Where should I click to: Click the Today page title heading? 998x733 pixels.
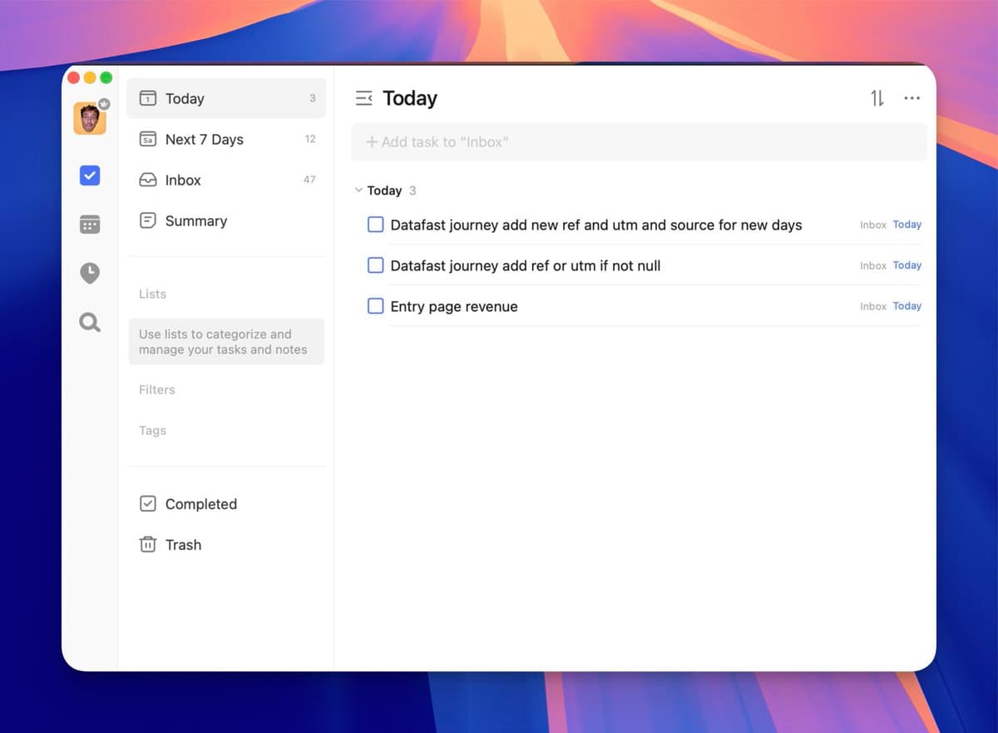pyautogui.click(x=410, y=98)
